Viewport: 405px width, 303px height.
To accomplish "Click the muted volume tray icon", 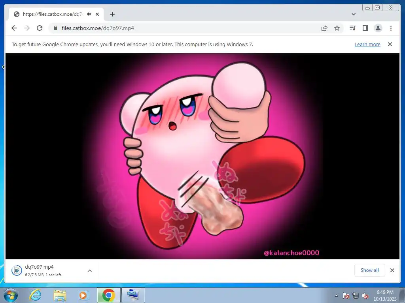I will point(365,296).
